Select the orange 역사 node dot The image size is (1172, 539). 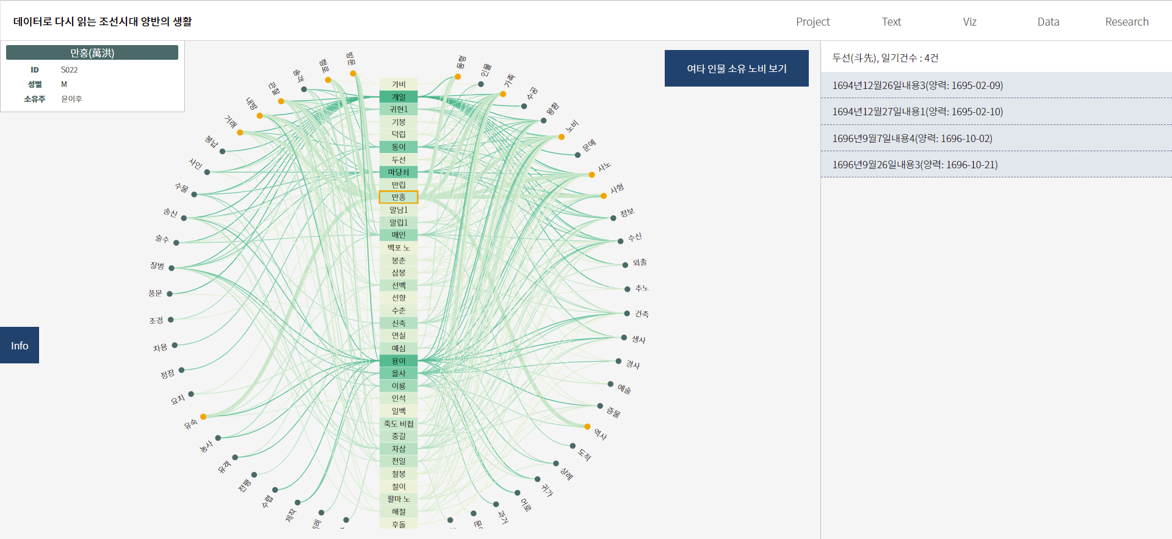[x=587, y=427]
